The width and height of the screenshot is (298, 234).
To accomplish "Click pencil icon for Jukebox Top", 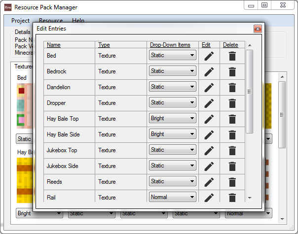I will pyautogui.click(x=209, y=151).
